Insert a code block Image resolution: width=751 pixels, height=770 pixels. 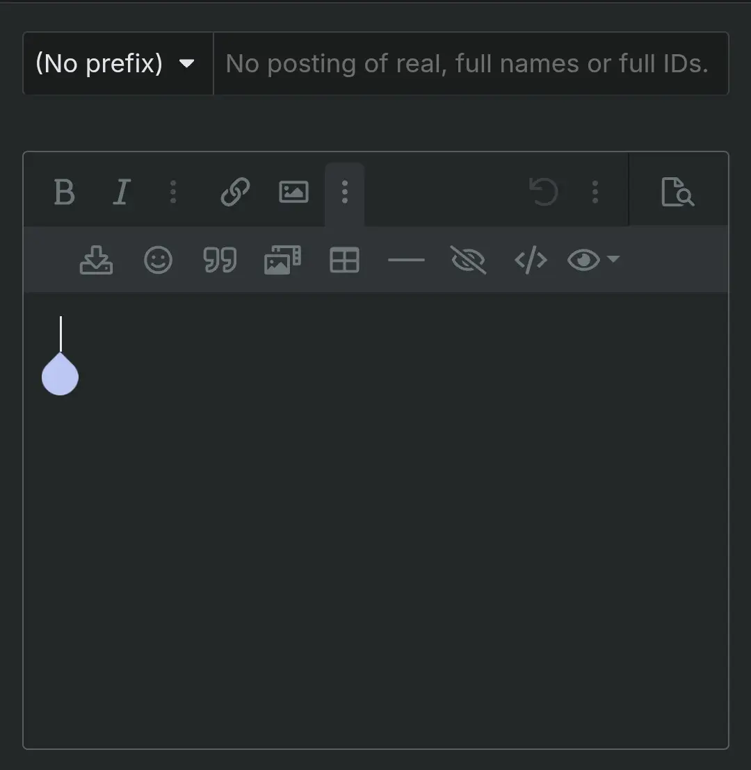point(531,260)
